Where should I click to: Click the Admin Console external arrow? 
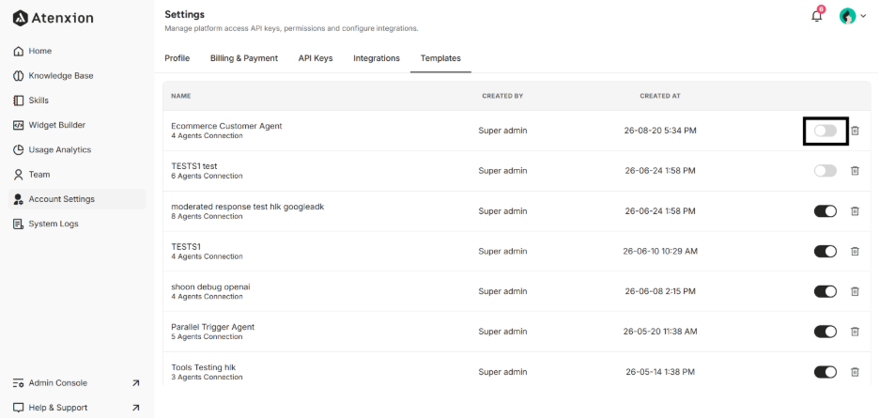click(x=135, y=383)
